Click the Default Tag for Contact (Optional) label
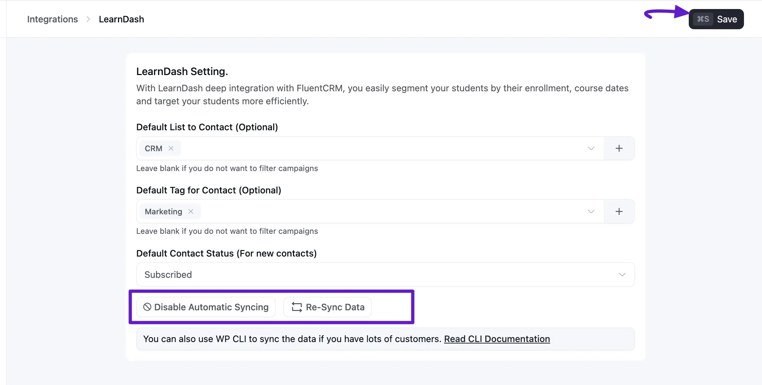Image resolution: width=762 pixels, height=385 pixels. click(209, 190)
